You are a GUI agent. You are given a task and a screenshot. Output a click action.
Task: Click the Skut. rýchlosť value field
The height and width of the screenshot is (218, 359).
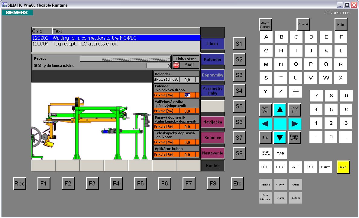click(x=187, y=79)
